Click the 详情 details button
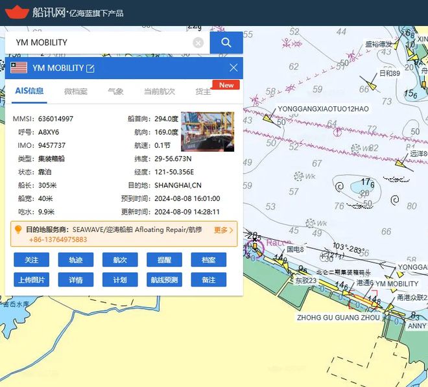This screenshot has height=387, width=428. [76, 280]
